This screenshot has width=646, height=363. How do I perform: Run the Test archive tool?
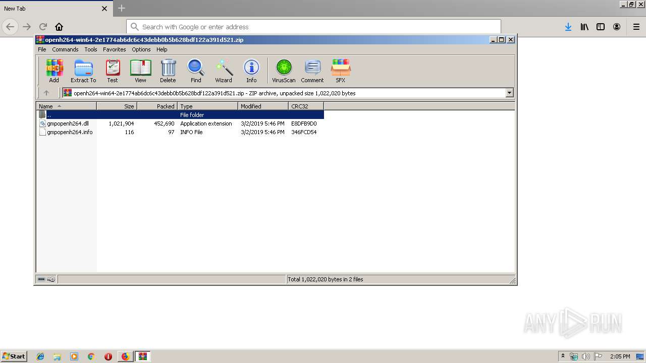pos(113,71)
